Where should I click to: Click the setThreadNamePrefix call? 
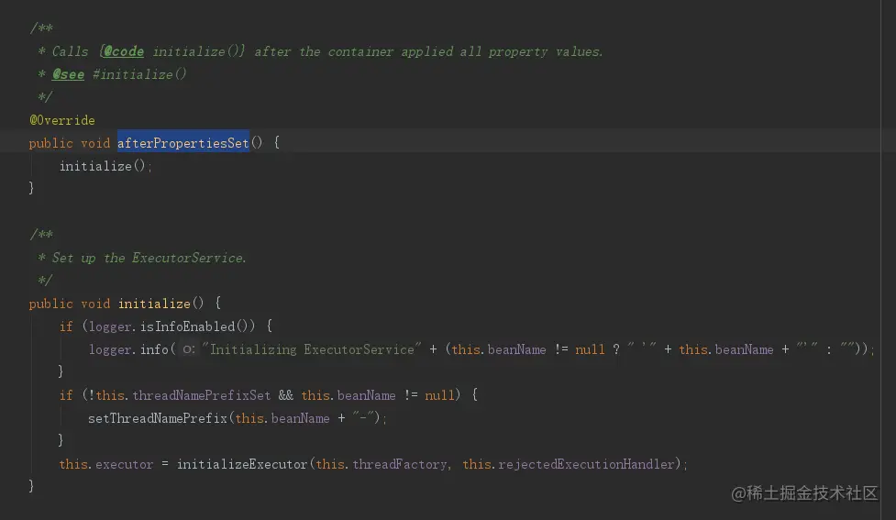click(x=158, y=418)
